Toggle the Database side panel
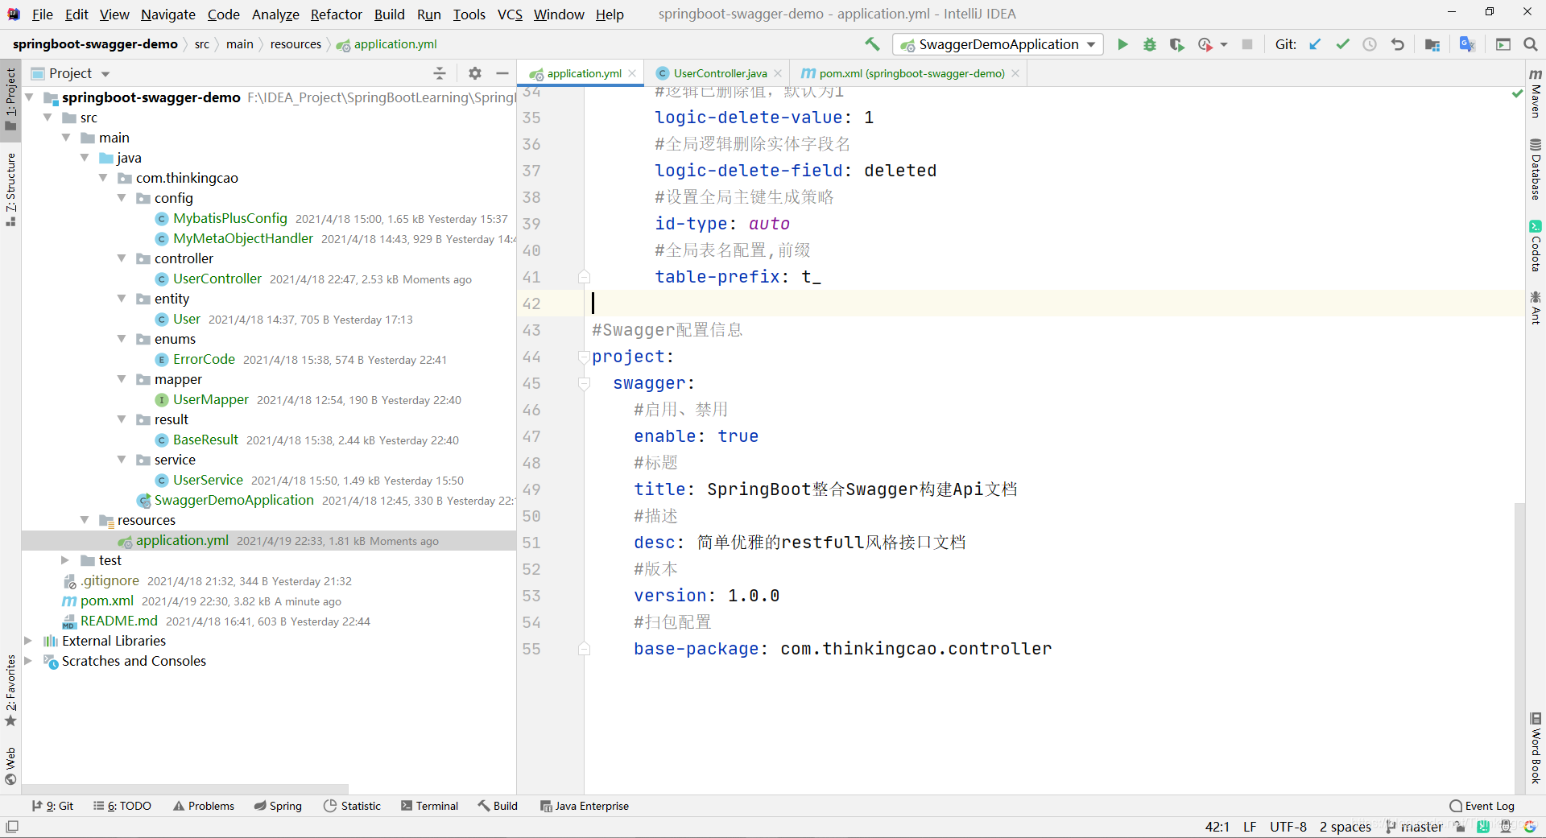This screenshot has height=838, width=1546. (x=1536, y=171)
